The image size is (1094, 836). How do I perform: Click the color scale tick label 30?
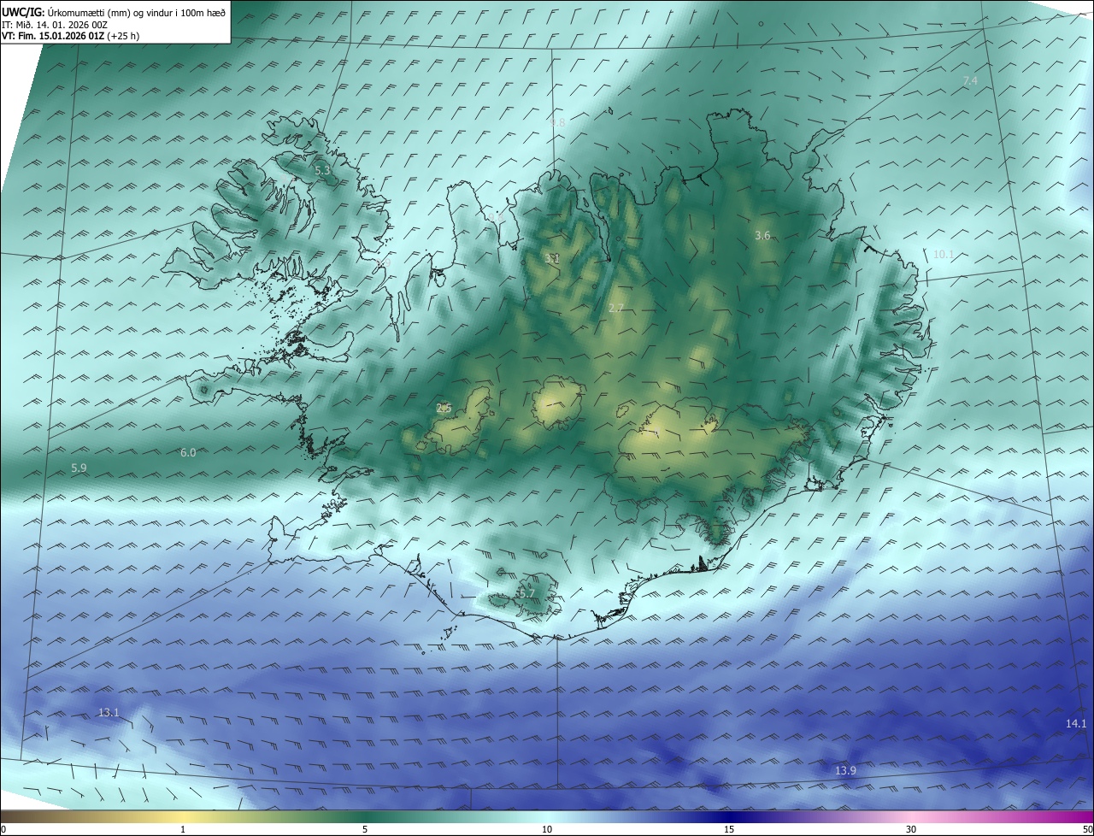(911, 829)
